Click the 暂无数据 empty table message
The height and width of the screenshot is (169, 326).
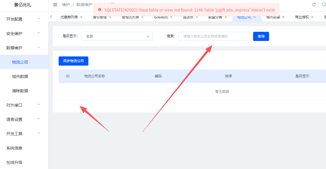coord(222,92)
